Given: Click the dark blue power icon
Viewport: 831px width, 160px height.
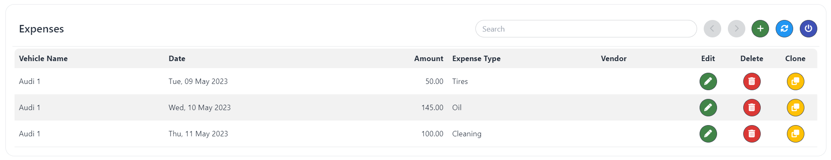Looking at the screenshot, I should pyautogui.click(x=808, y=29).
